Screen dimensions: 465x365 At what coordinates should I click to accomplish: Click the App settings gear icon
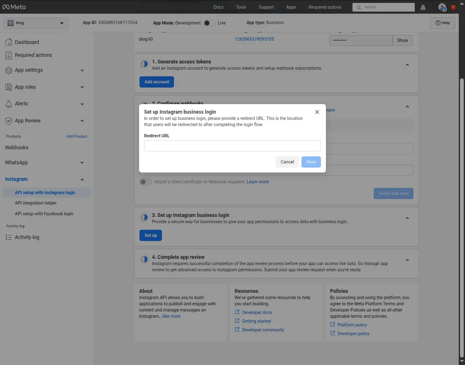9,70
